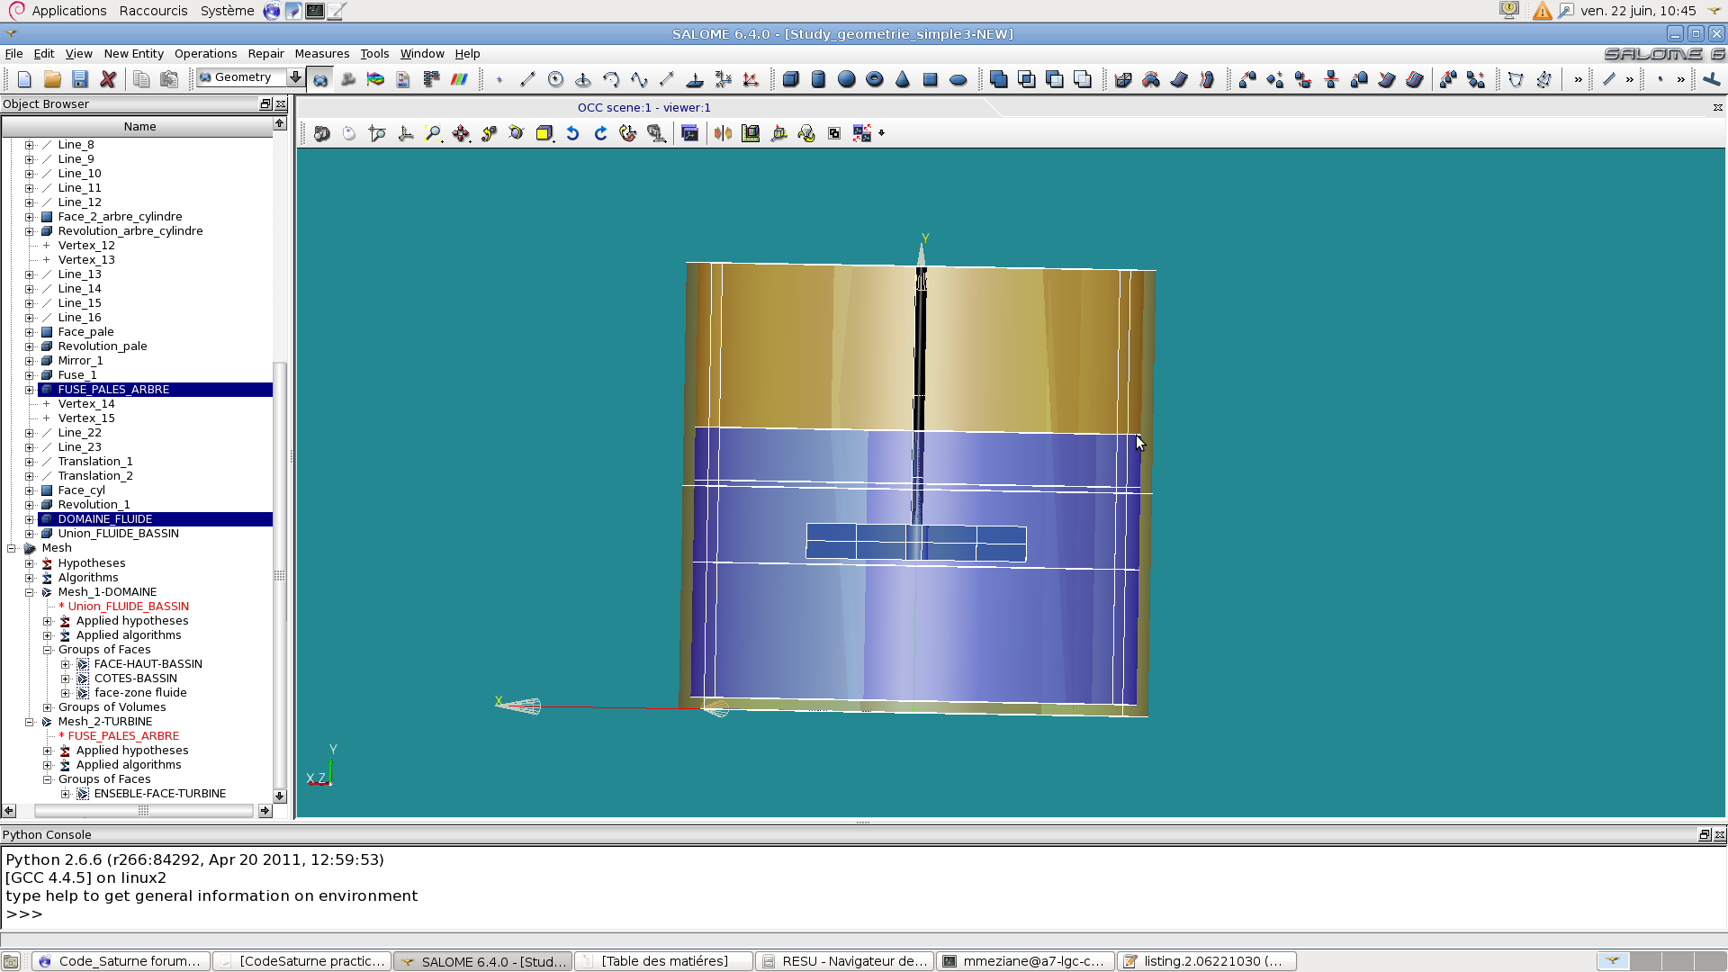
Task: Expand the DOMAINE_FLUIDE tree item
Action: [30, 519]
